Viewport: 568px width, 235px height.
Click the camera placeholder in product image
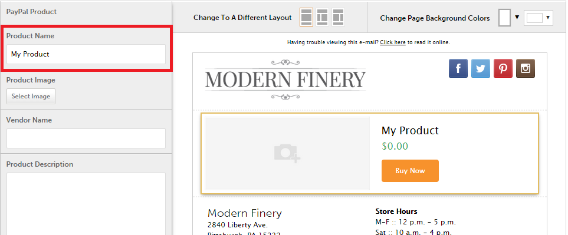(287, 153)
